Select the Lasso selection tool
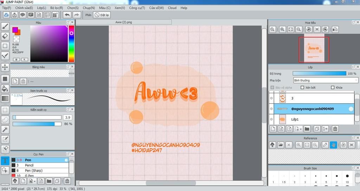The image size is (360, 191). (5, 120)
